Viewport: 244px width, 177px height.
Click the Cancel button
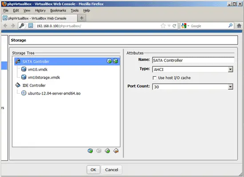pos(111,170)
